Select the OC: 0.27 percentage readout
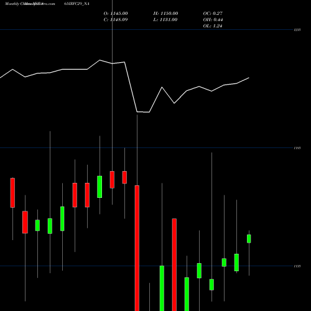This screenshot has height=311, width=311. coord(213,14)
